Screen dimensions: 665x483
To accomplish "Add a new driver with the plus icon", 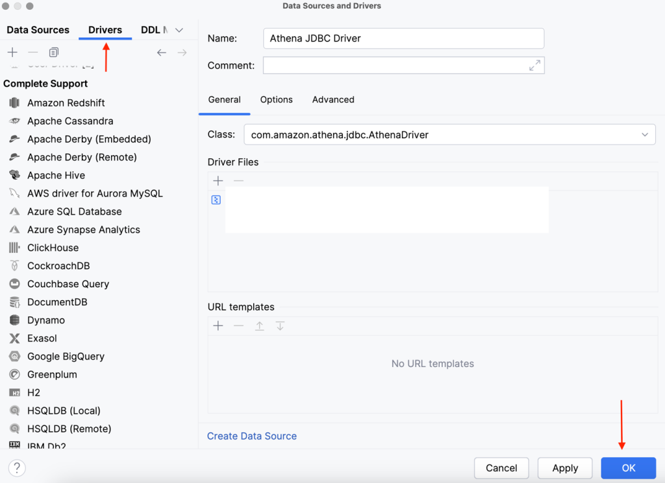I will pyautogui.click(x=12, y=52).
